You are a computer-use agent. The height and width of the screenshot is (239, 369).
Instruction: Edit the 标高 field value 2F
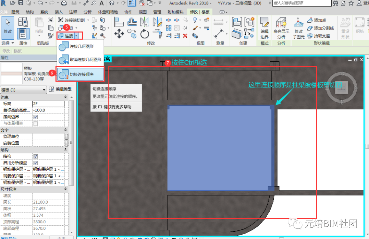pyautogui.click(x=48, y=104)
